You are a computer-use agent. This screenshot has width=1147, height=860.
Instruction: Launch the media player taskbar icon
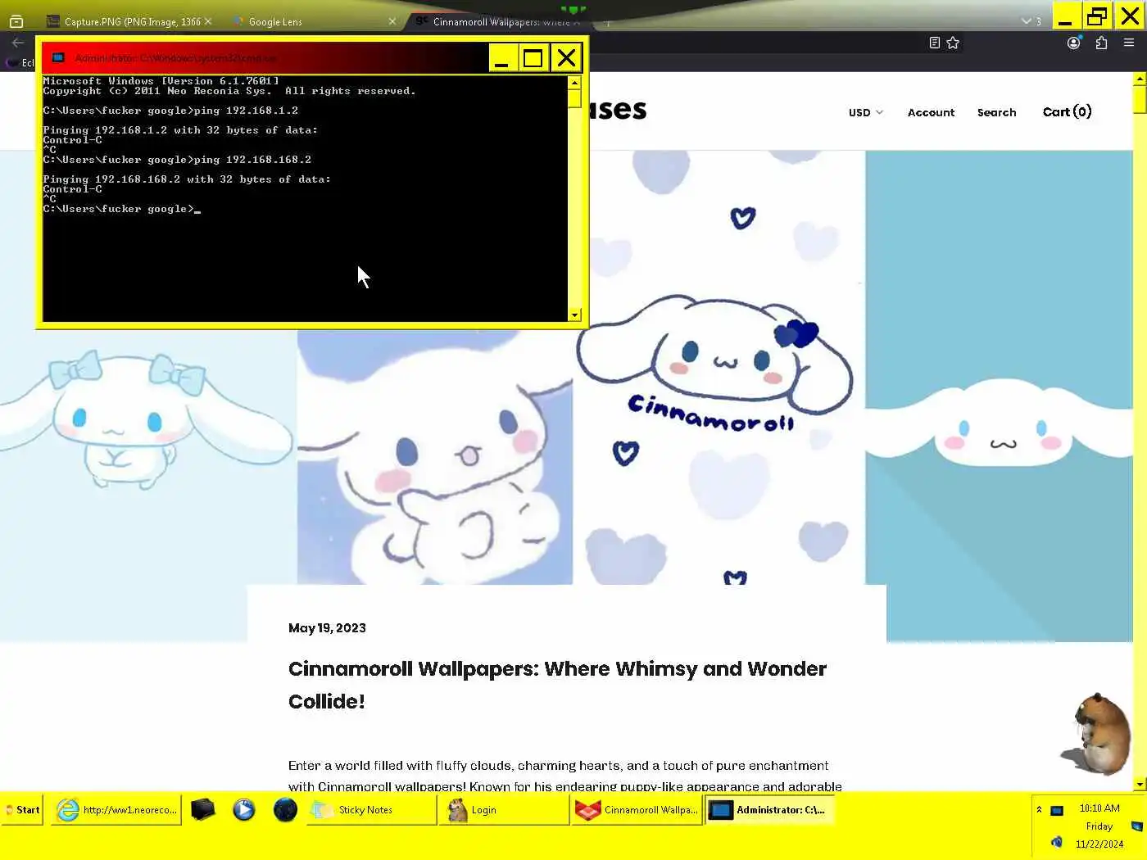(x=244, y=810)
